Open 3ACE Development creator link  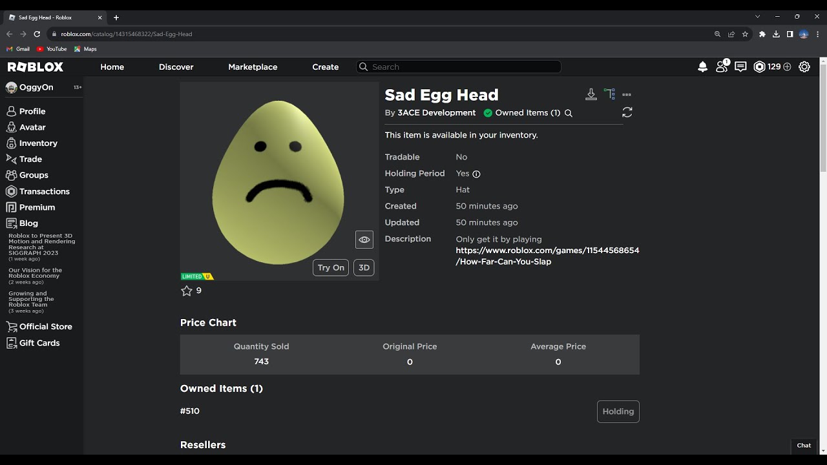click(x=437, y=113)
